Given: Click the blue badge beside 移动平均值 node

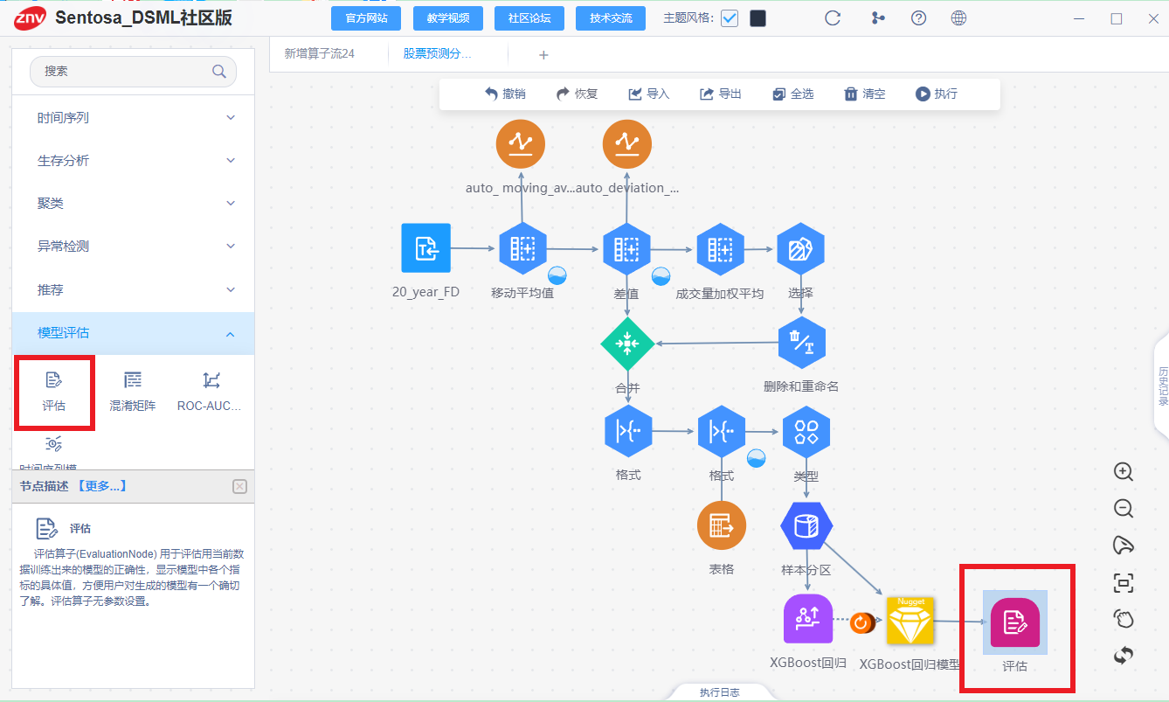Looking at the screenshot, I should click(557, 276).
